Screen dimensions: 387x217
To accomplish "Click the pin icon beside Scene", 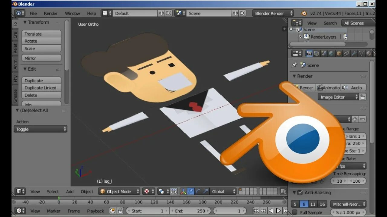I will pyautogui.click(x=294, y=65).
